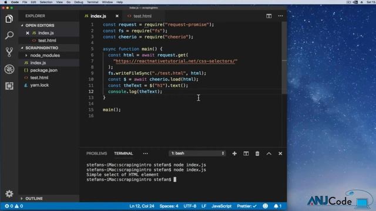Screen dimensions: 376x211
Task: Open notifications bell in status bar
Action: pos(277,206)
